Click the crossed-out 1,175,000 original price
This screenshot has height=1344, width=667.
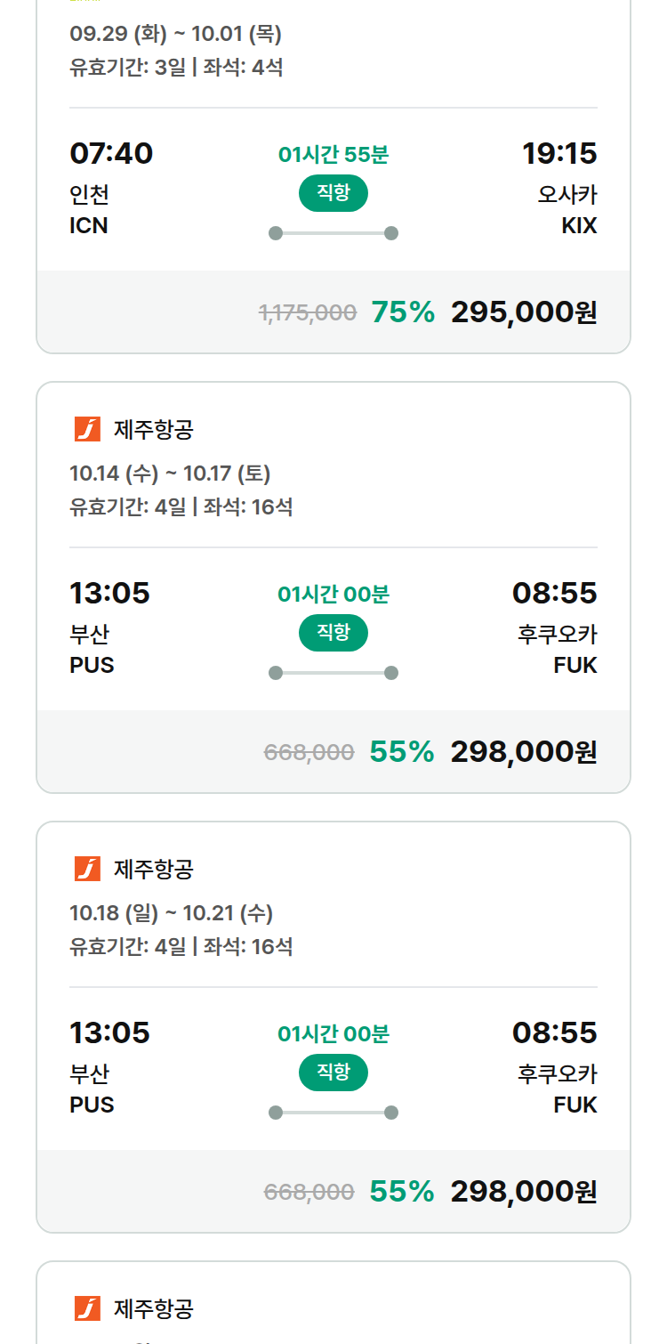[308, 312]
